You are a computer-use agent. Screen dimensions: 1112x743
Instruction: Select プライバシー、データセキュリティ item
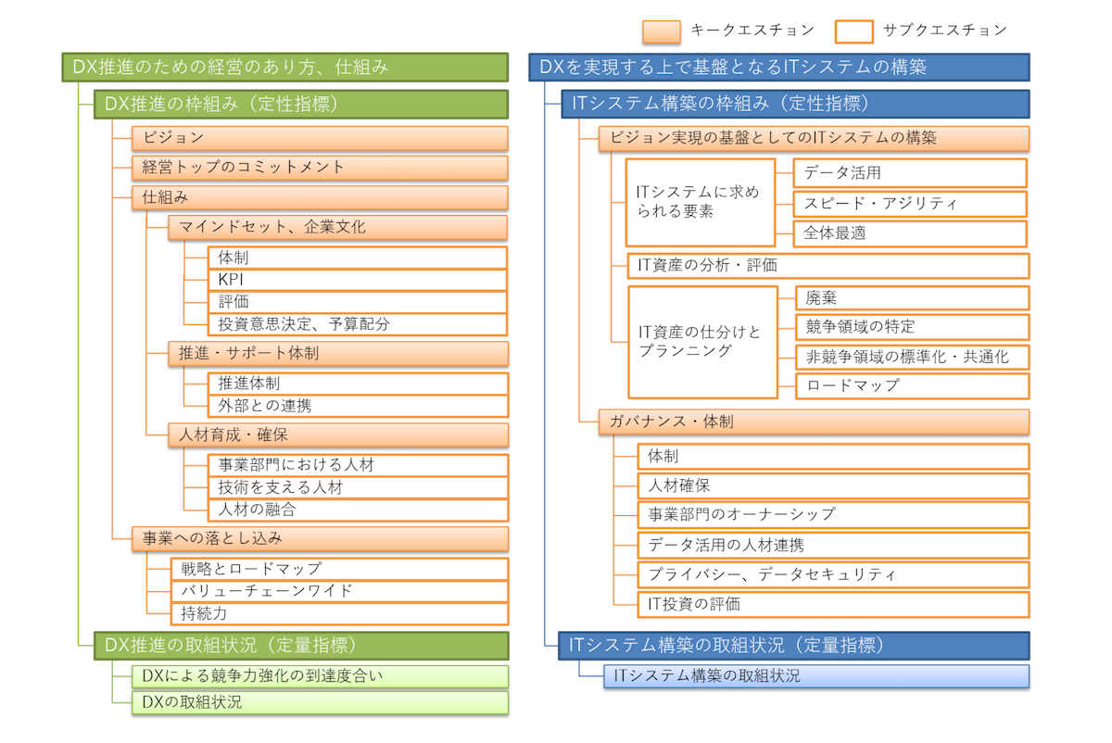point(833,574)
